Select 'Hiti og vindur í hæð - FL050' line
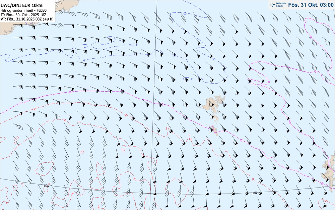Image resolution: width=335 pixels, height=210 pixels. click(23, 10)
